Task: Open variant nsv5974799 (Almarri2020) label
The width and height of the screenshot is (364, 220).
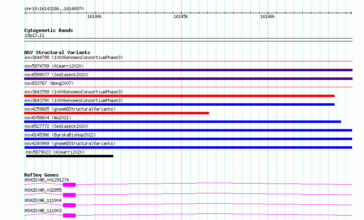Action: tap(54, 66)
